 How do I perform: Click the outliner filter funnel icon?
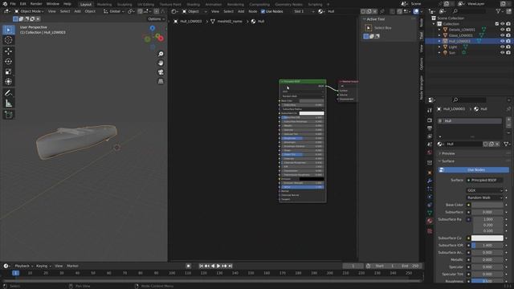499,11
